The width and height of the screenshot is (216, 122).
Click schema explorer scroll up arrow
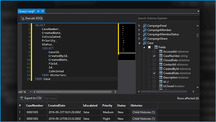pyautogui.click(x=197, y=26)
